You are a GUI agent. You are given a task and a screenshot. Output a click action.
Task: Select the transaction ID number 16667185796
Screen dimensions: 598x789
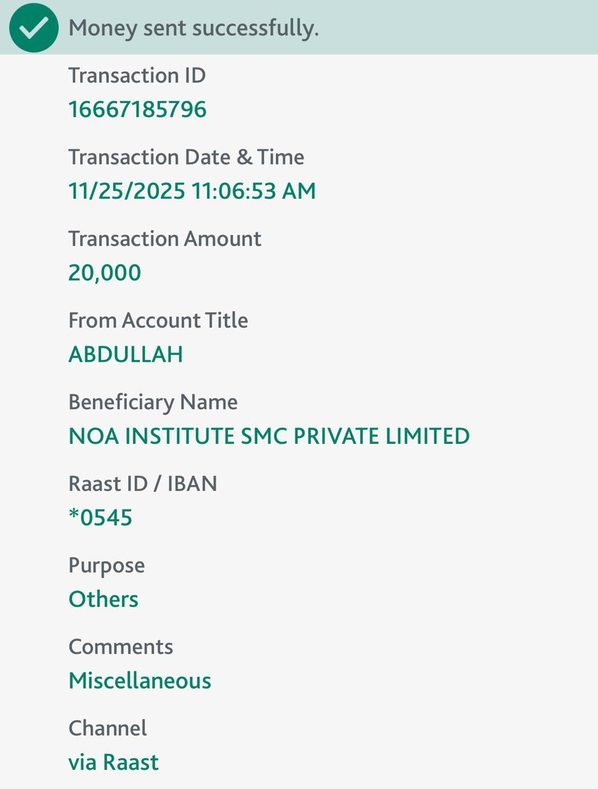[137, 109]
